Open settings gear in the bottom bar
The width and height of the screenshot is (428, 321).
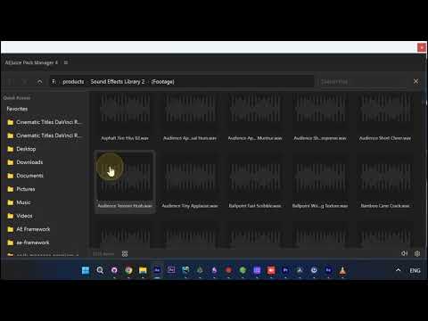pos(417,253)
